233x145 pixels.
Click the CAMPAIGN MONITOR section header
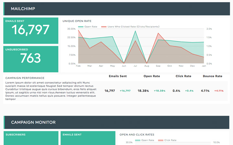[x=116, y=122]
